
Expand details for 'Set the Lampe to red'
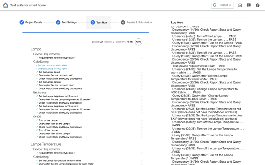point(142,72)
